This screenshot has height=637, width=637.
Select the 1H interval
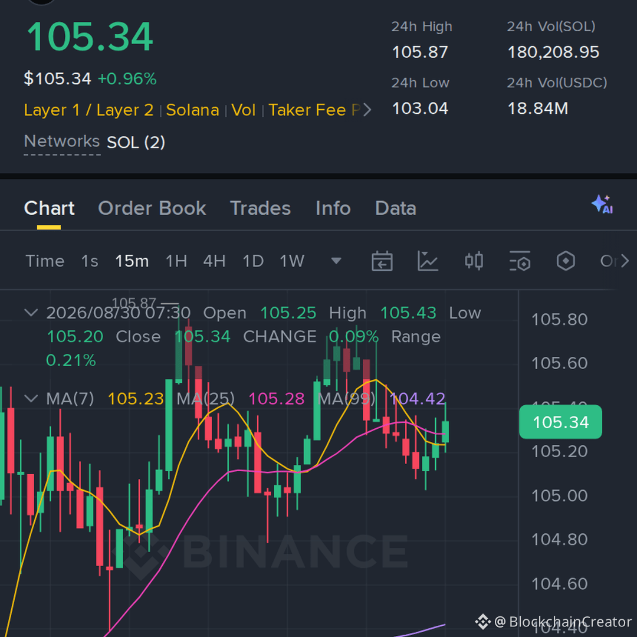tap(176, 261)
